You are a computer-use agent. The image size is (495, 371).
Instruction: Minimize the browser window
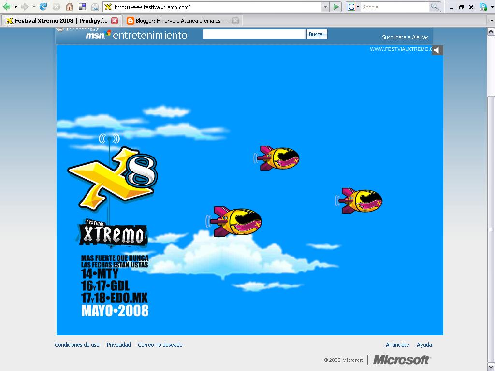pos(451,7)
